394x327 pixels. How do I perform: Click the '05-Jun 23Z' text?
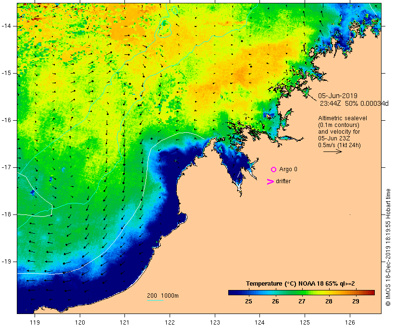(334, 138)
